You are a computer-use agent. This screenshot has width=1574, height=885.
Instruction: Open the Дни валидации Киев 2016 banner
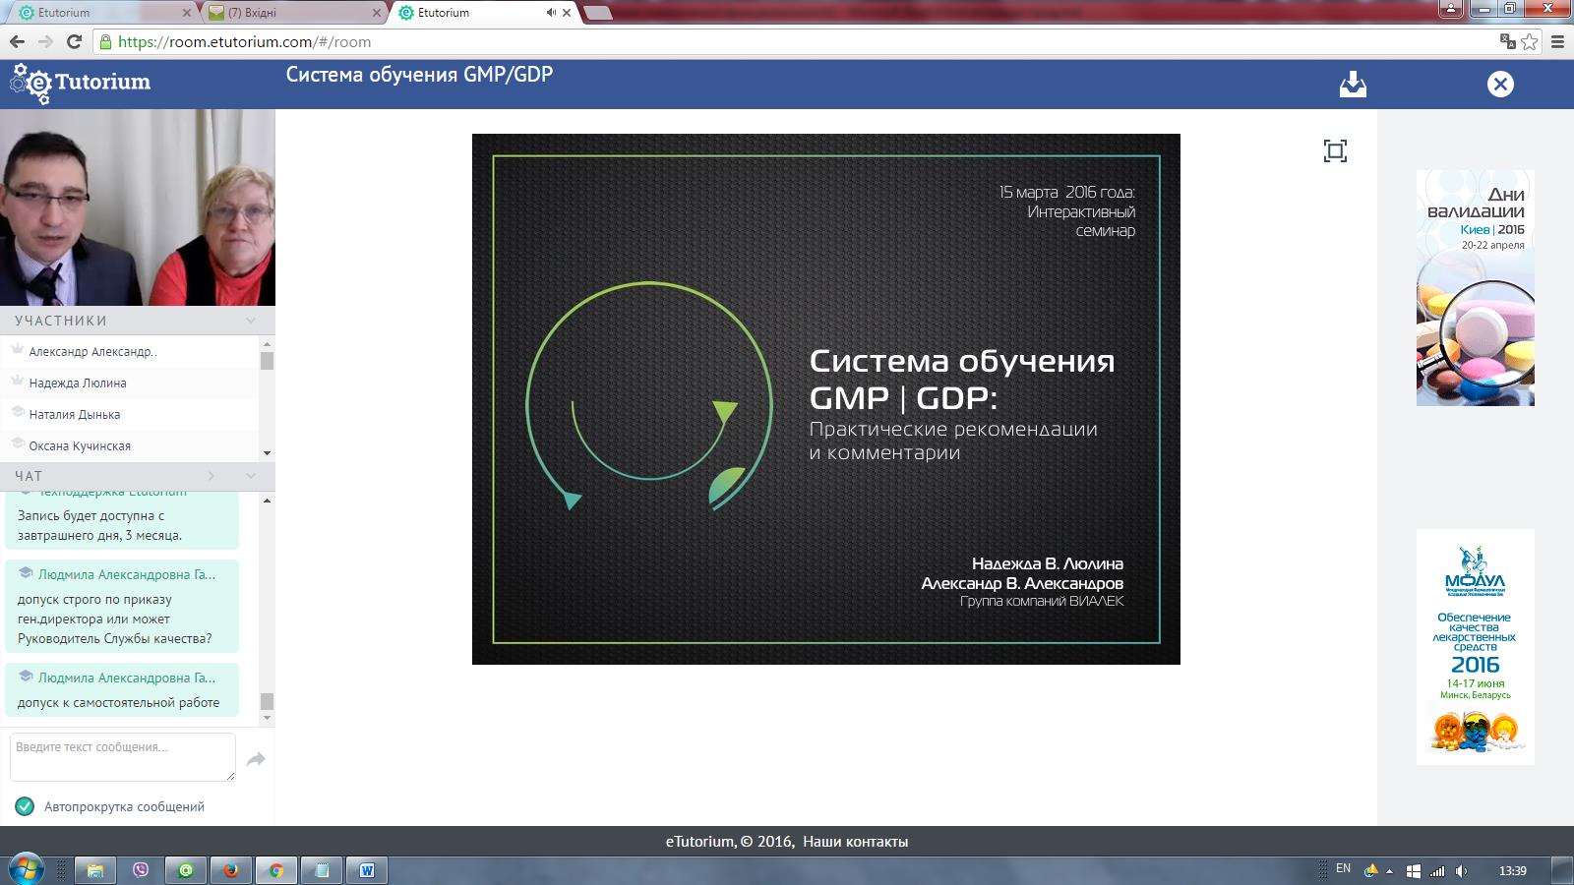coord(1475,288)
